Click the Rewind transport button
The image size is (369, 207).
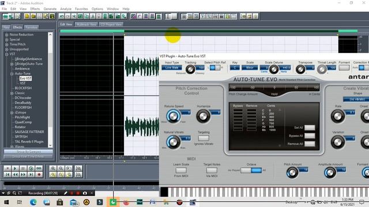15,174
